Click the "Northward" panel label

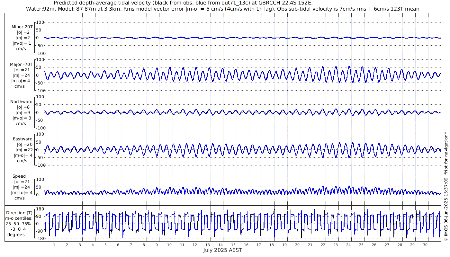point(21,102)
